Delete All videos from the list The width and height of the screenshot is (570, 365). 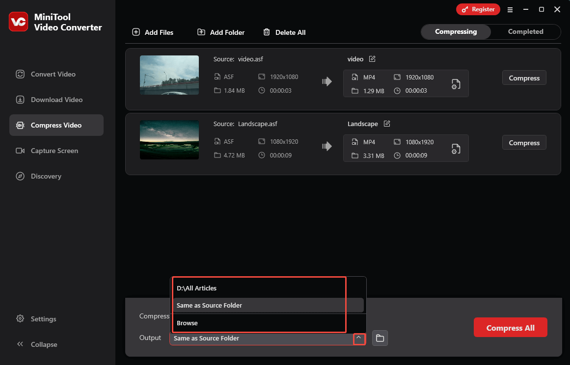[285, 32]
